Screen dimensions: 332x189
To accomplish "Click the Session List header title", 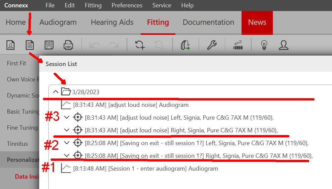I will pyautogui.click(x=61, y=64).
